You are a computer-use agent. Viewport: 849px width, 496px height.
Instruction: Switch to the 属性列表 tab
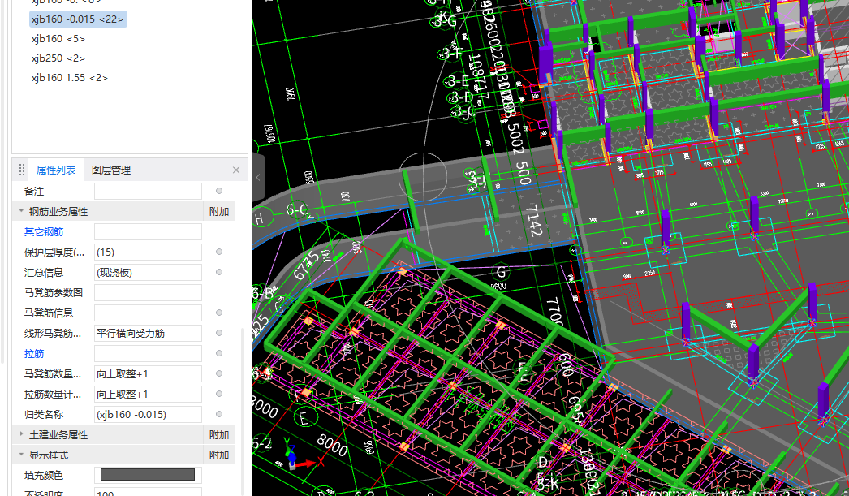tap(56, 170)
